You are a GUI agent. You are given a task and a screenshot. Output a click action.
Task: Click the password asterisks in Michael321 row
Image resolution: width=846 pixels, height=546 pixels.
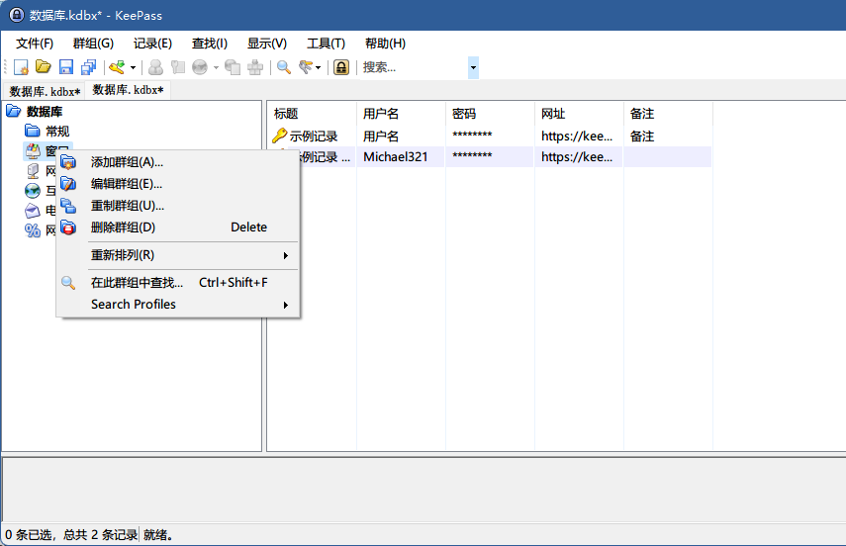472,156
